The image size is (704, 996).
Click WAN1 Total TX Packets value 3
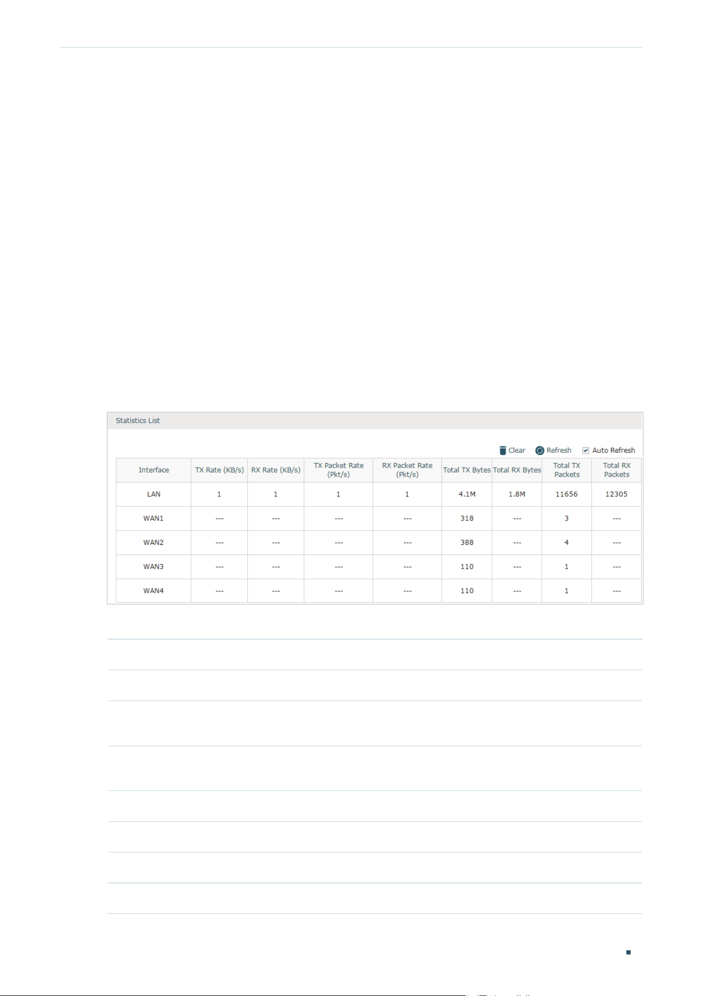(567, 519)
